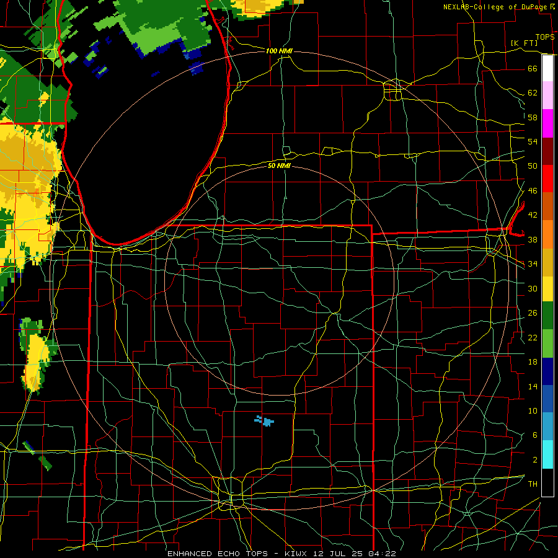The image size is (558, 558).
Task: Click the light green swatch on the tops scale
Action: (x=547, y=343)
